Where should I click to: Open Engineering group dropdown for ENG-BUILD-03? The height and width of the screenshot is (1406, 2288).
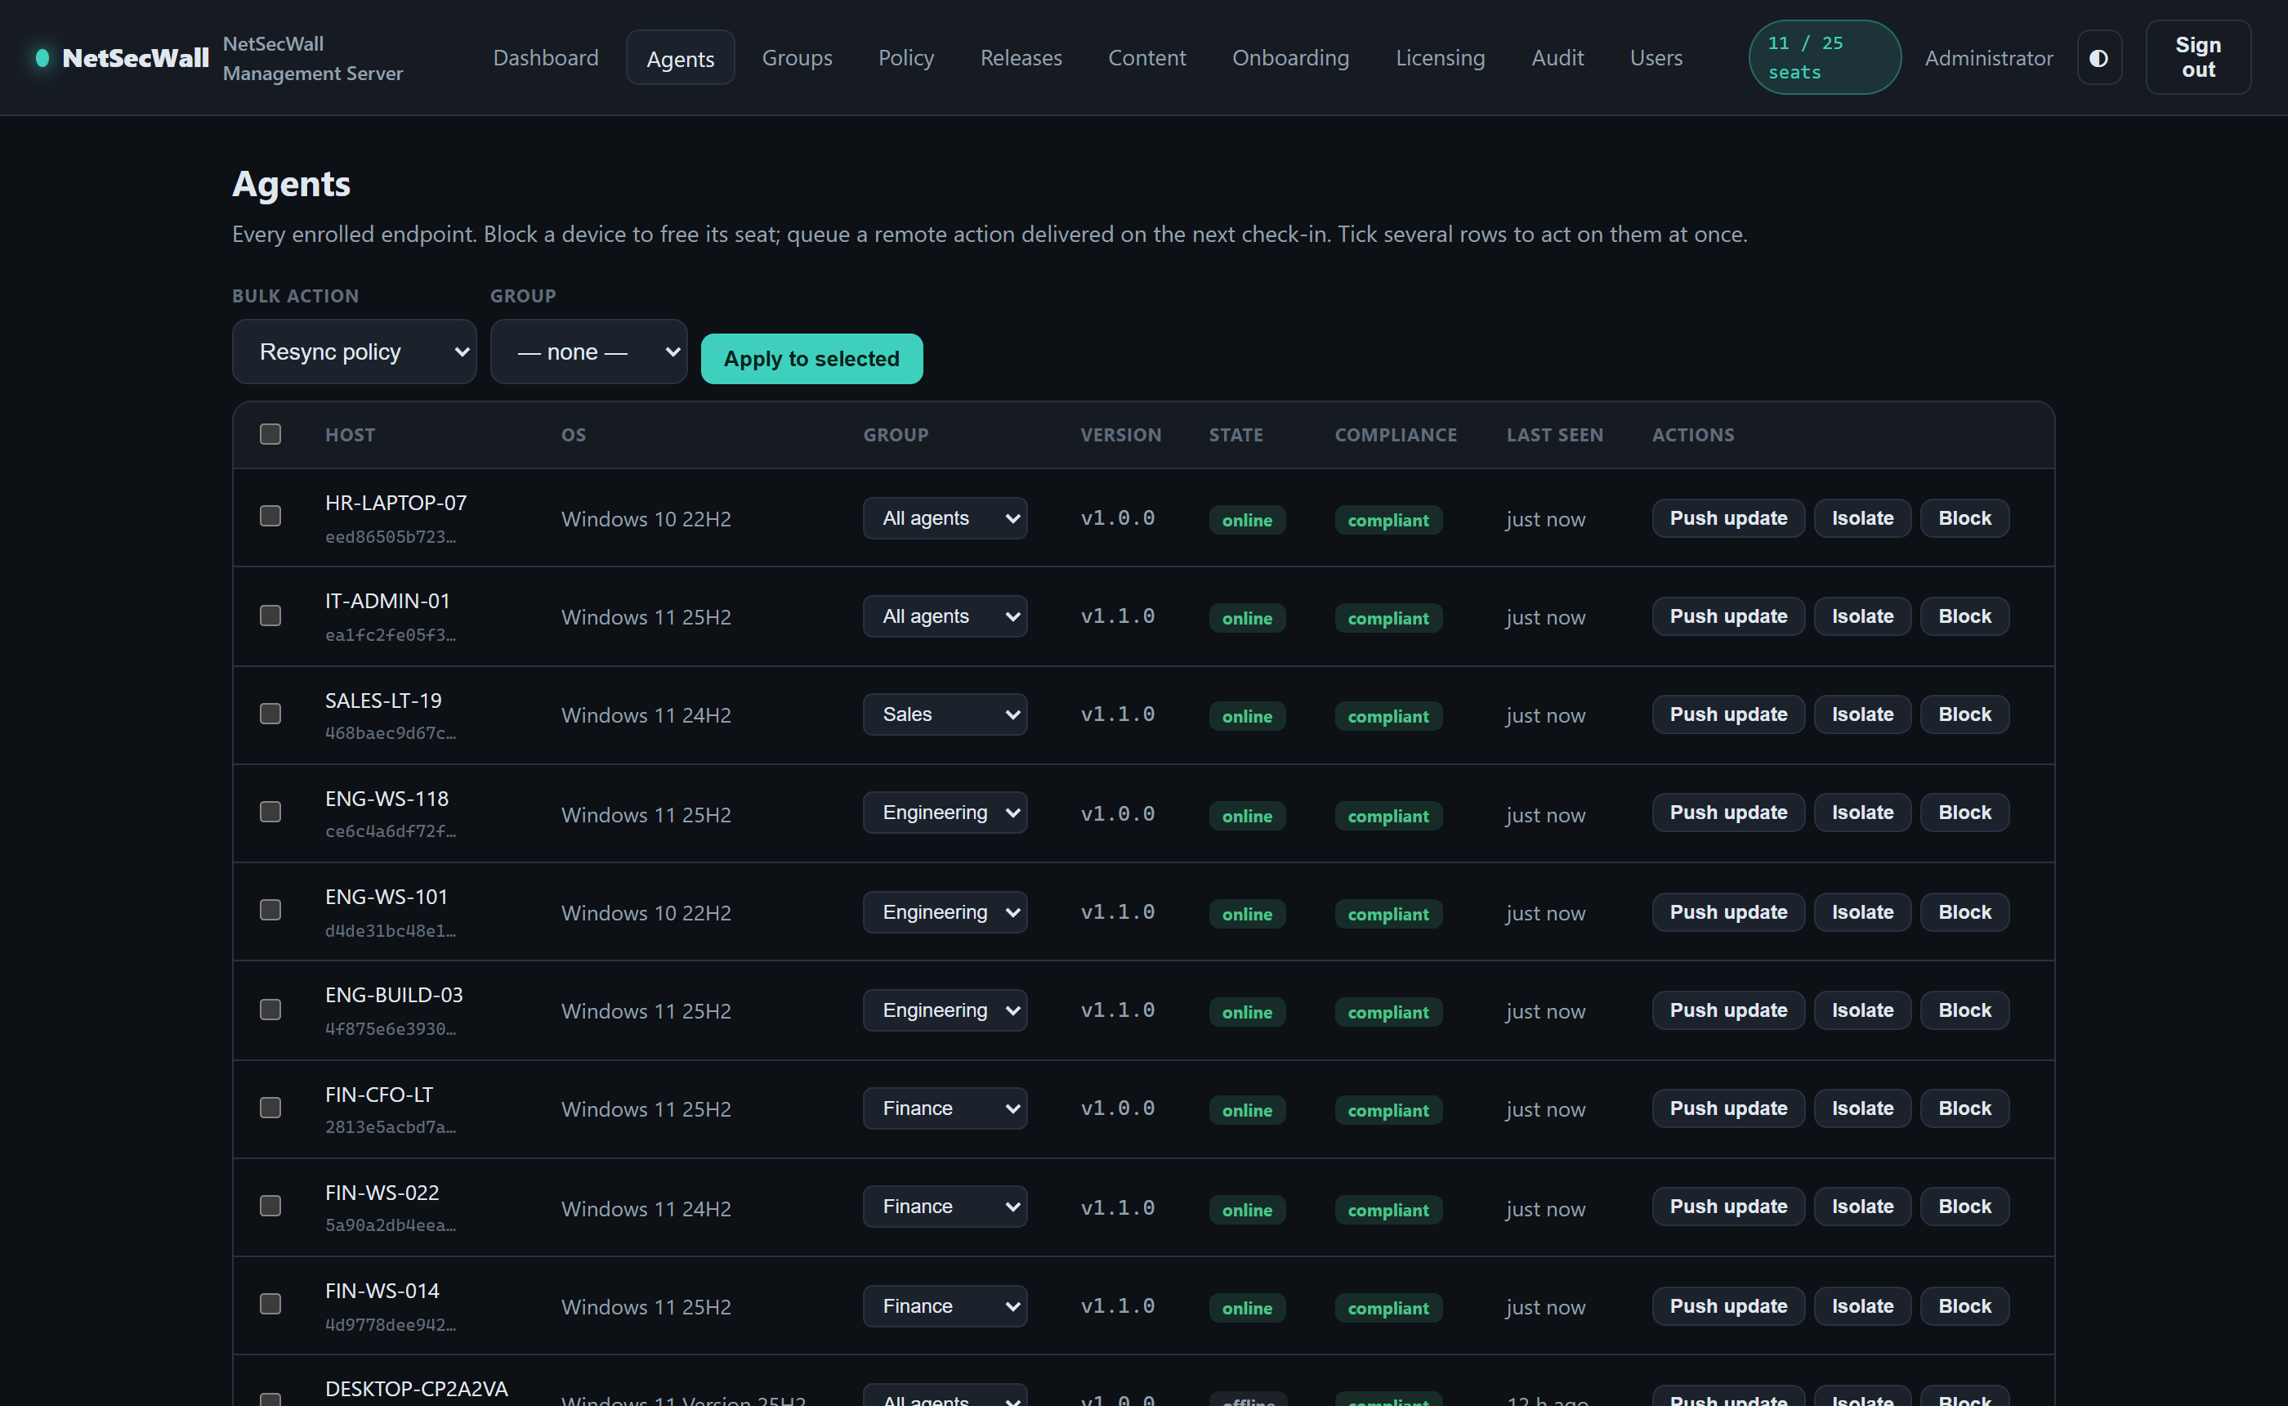click(944, 1010)
